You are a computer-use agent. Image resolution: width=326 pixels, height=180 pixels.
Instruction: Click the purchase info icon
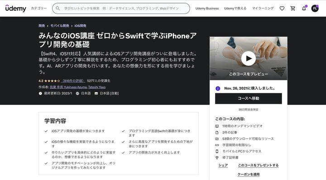click(218, 88)
